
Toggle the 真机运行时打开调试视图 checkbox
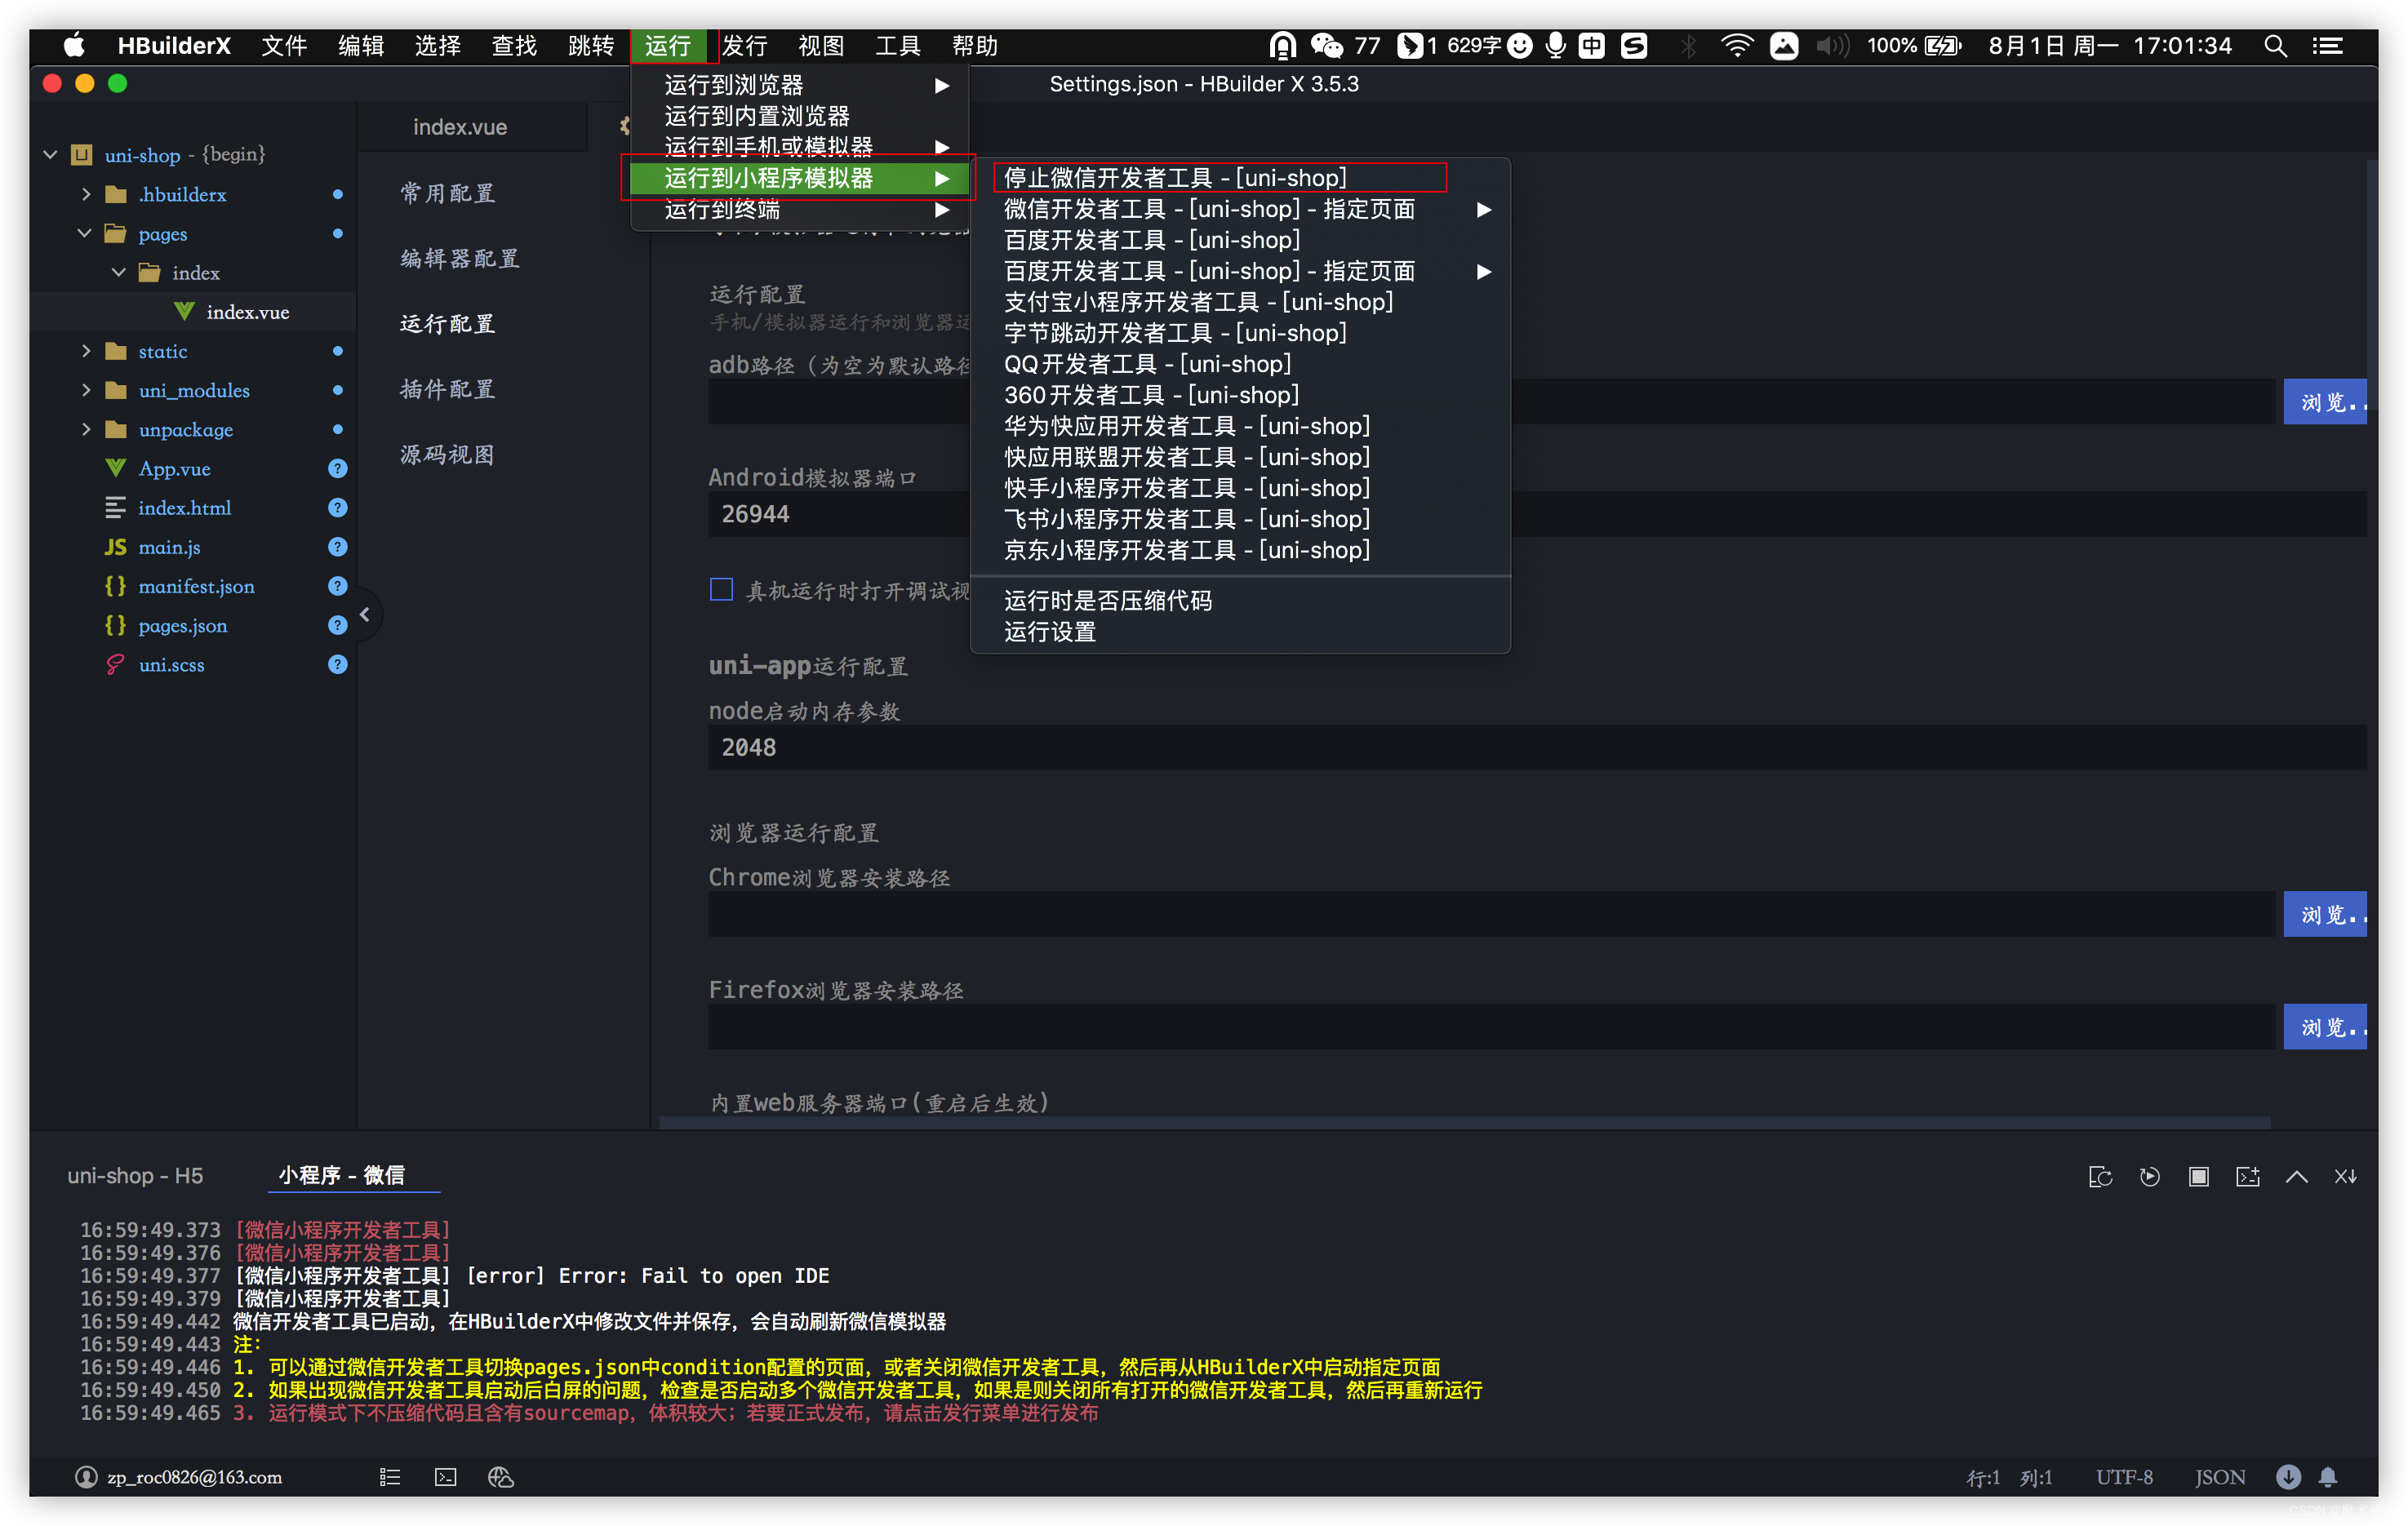[721, 589]
